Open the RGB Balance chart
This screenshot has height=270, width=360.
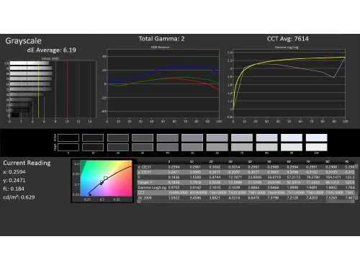[163, 84]
